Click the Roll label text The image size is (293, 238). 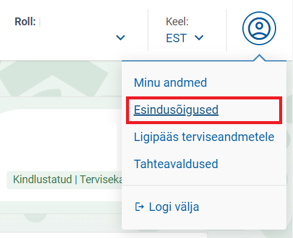point(25,22)
